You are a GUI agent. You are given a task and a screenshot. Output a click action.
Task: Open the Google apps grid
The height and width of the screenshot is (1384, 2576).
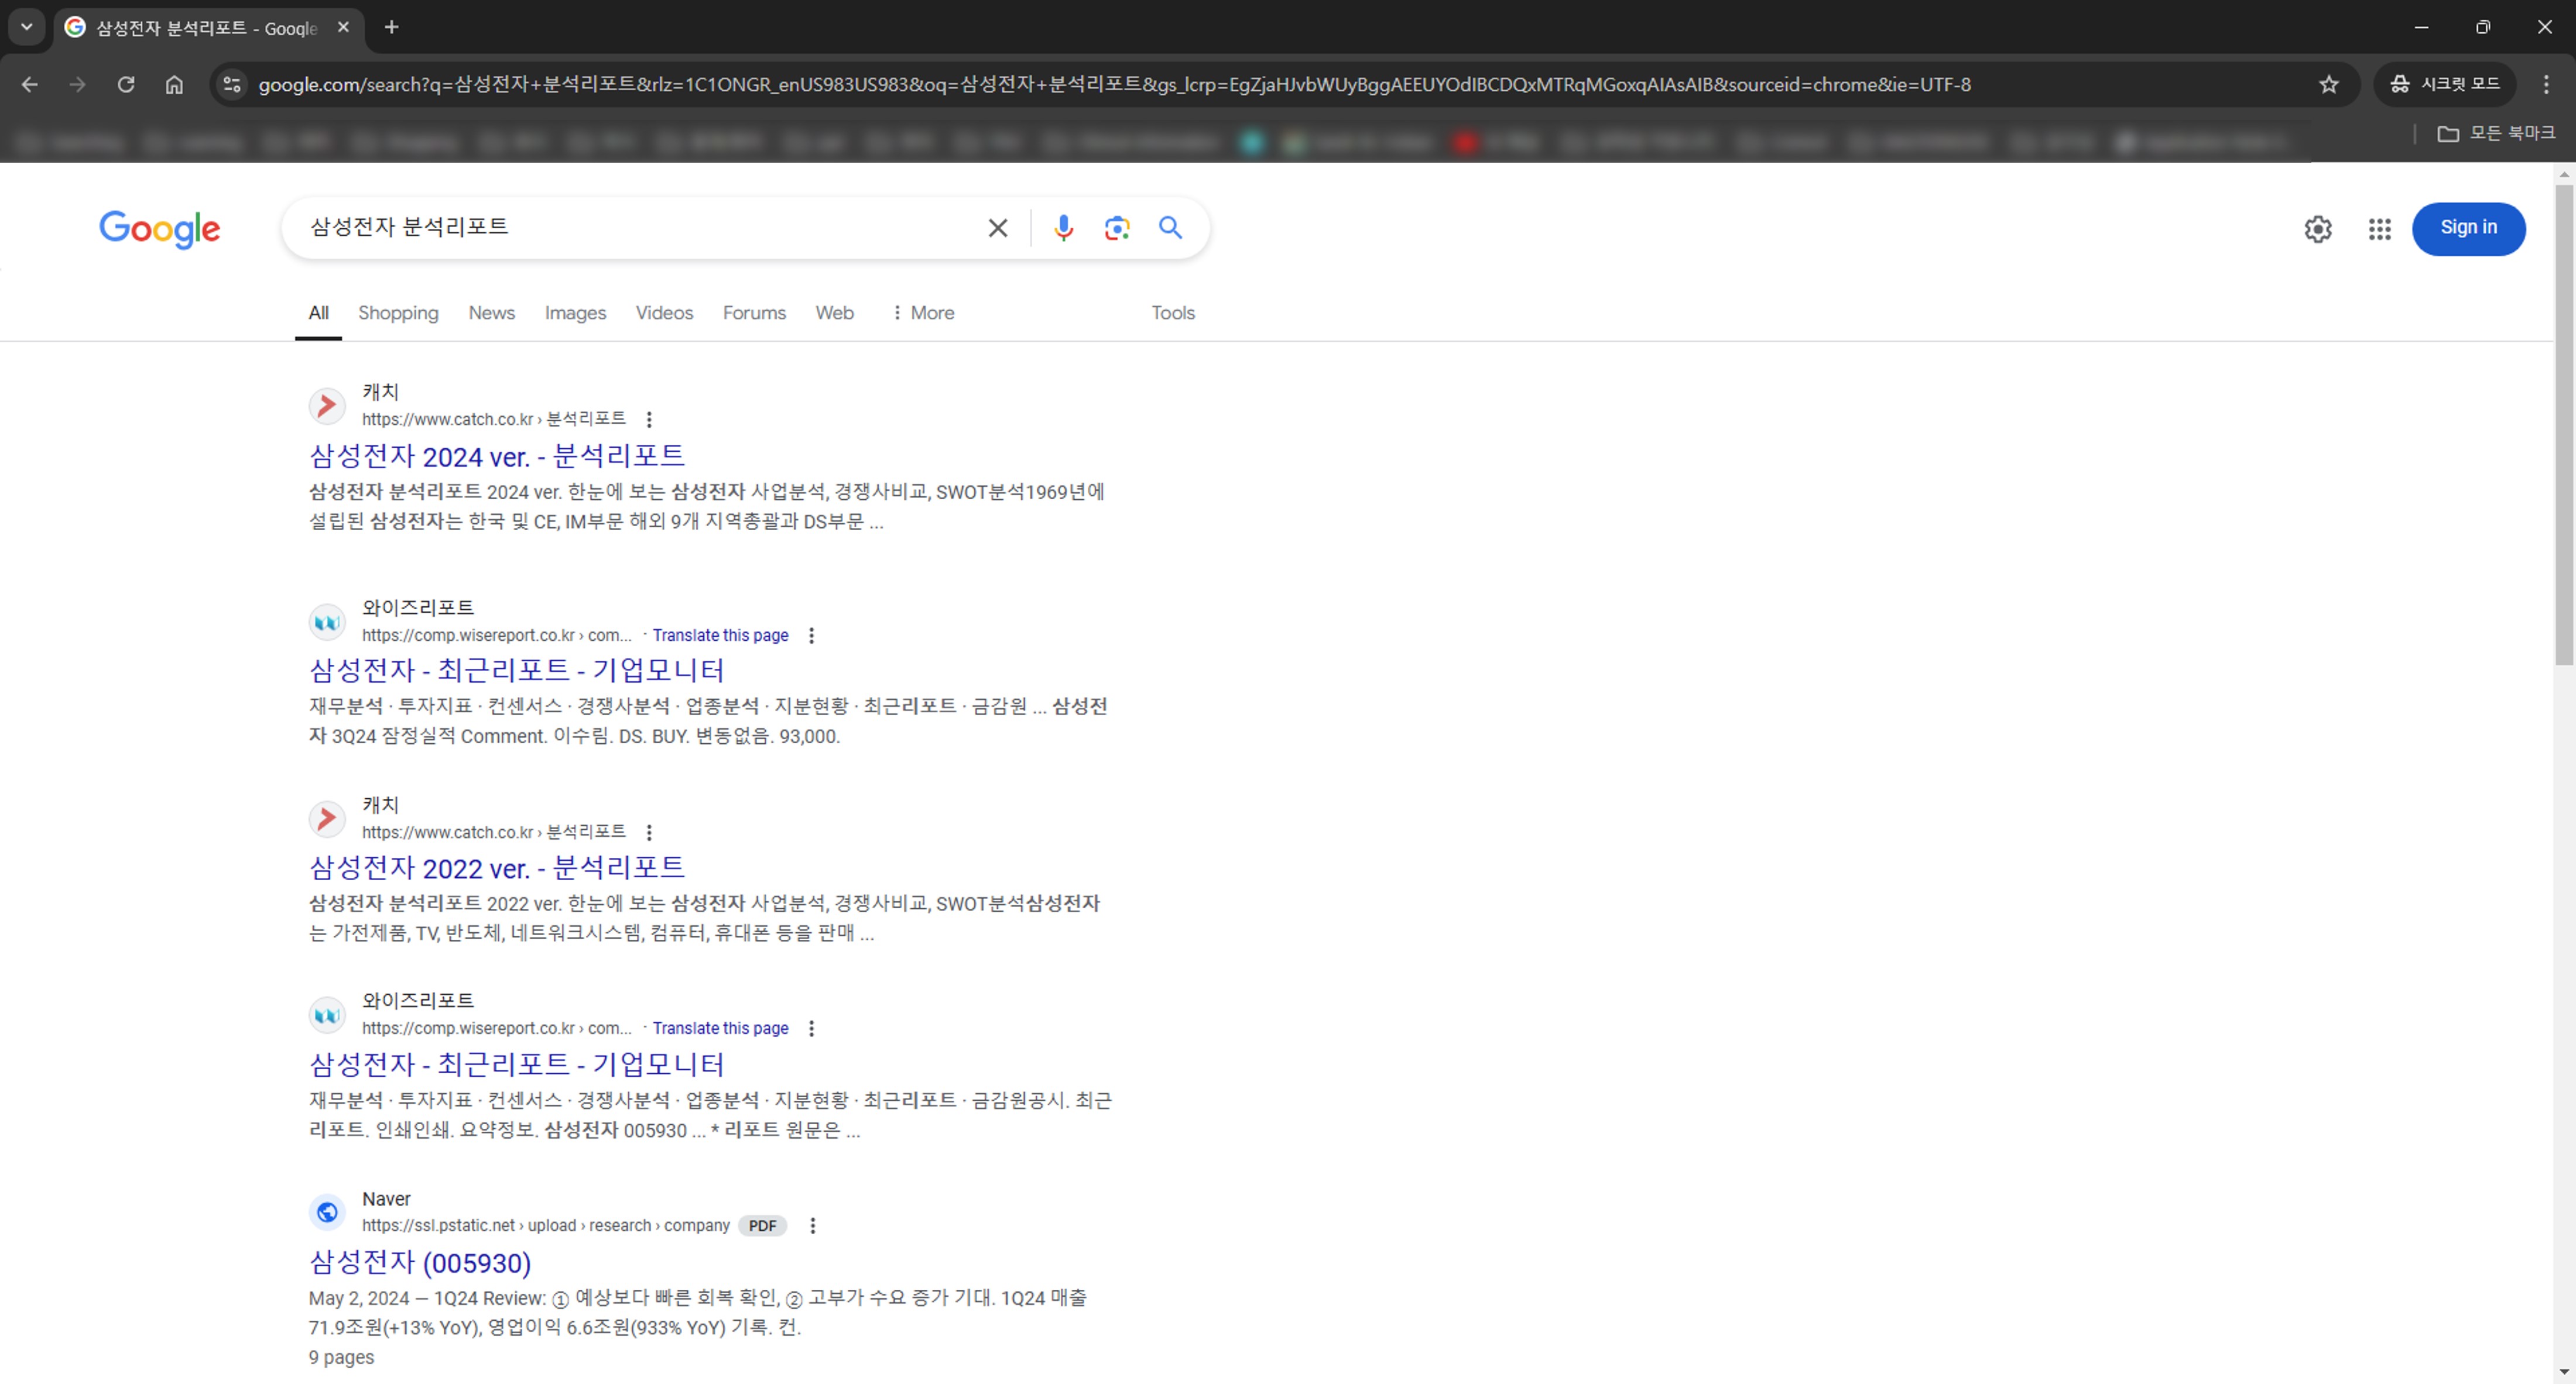pos(2379,229)
